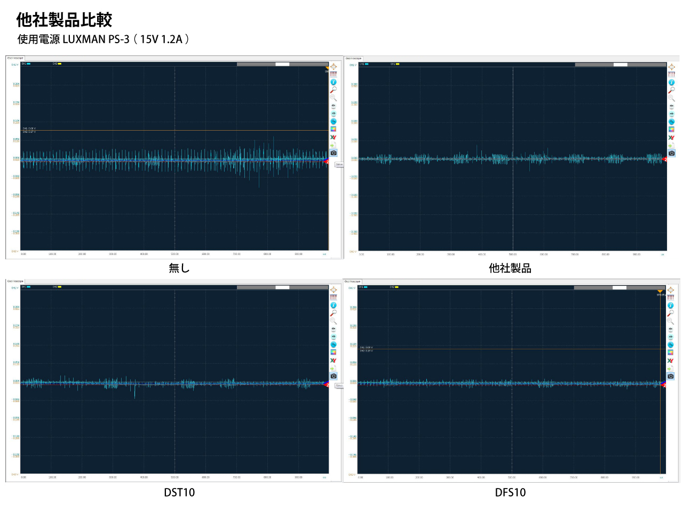683x512 pixels.
Task: Click the left arrow icon in 無し panel
Action: (x=333, y=106)
